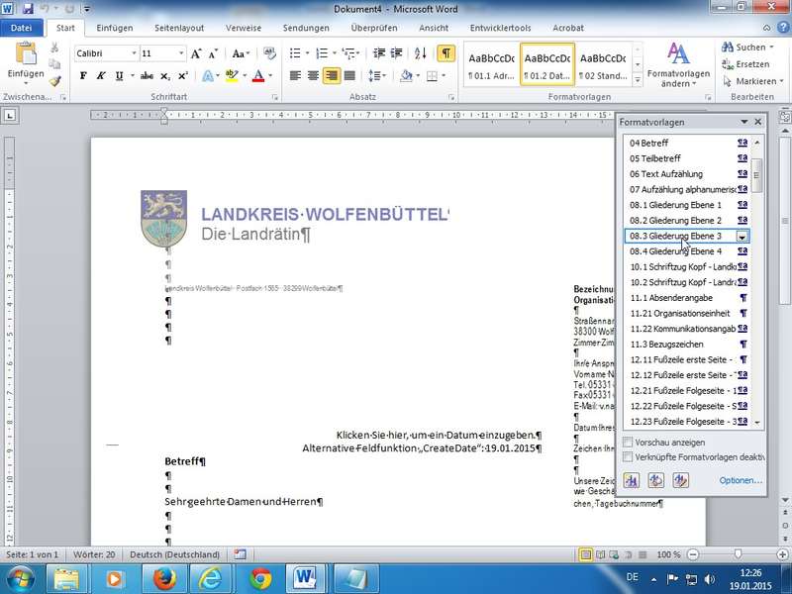Viewport: 792px width, 594px height.
Task: Click the format painter brush icon
Action: [54, 81]
